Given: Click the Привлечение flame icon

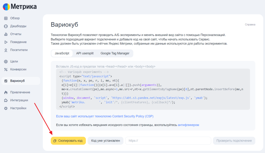Looking at the screenshot, I should click(x=6, y=92).
